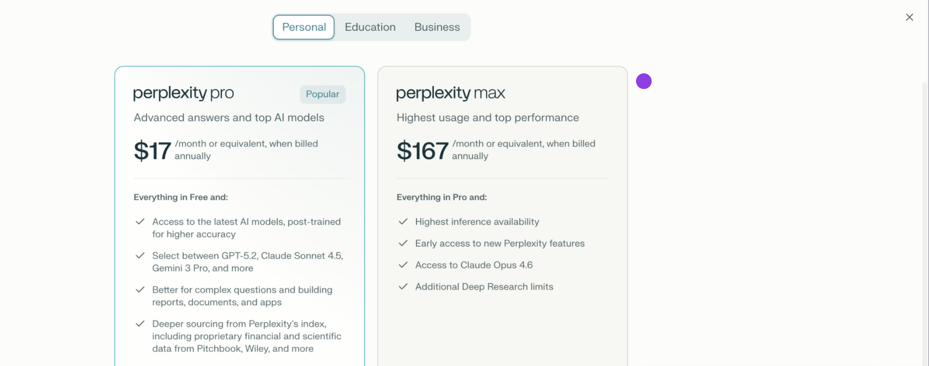
Task: Click the page's vertical scrollbar
Action: click(924, 216)
